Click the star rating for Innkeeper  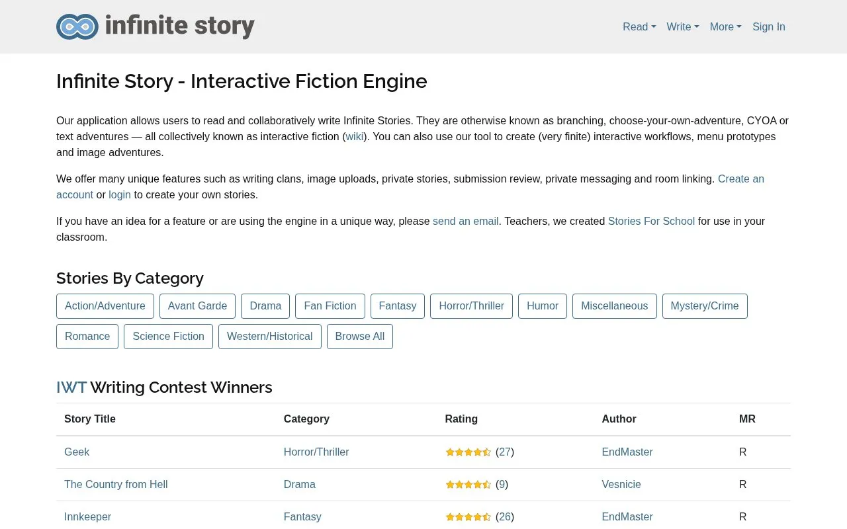coord(468,517)
